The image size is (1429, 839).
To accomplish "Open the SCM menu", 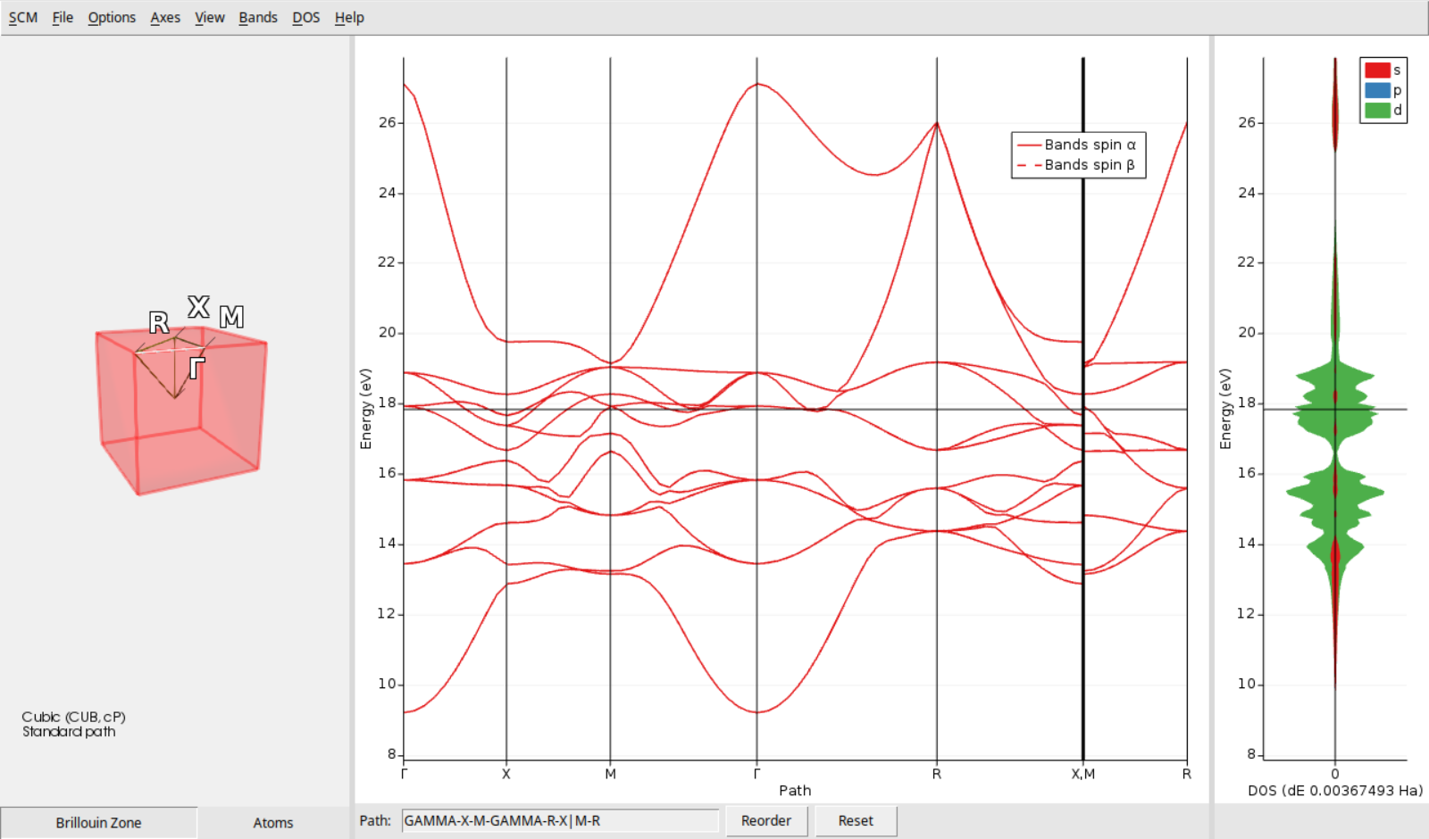I will click(x=21, y=17).
